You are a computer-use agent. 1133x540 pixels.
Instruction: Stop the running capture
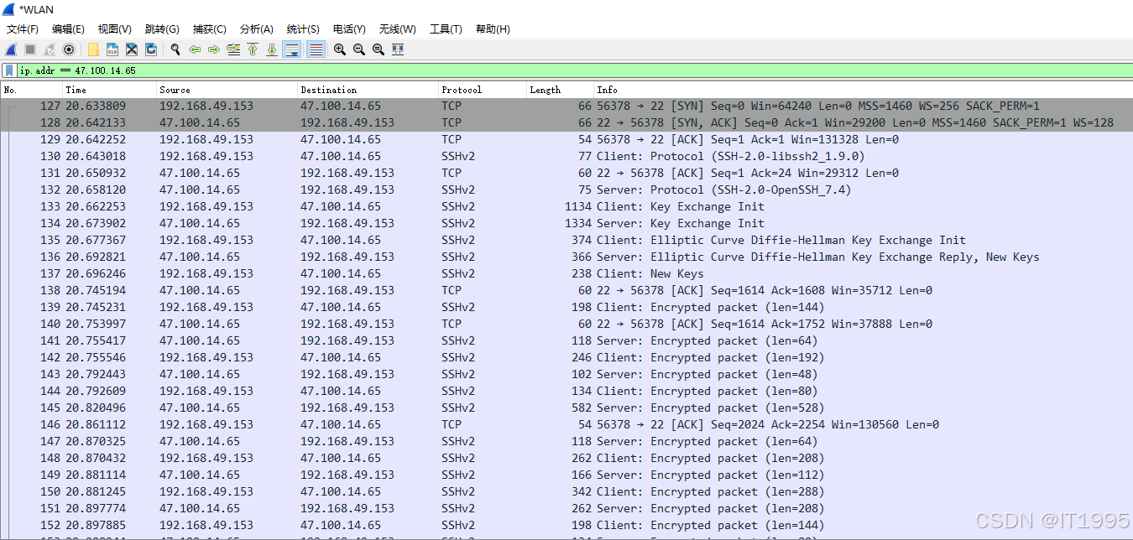29,49
